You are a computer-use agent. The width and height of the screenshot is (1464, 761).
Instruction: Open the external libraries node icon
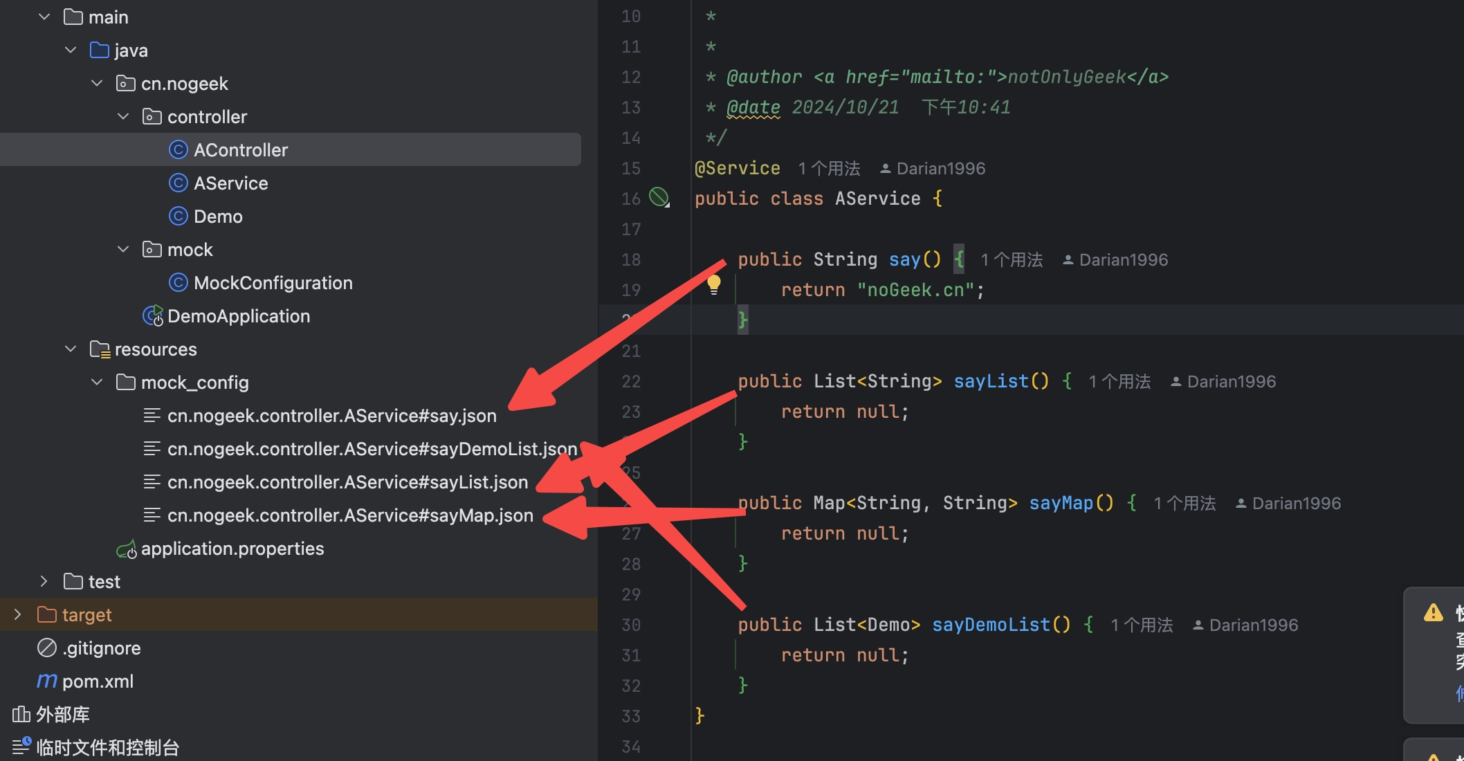[21, 715]
